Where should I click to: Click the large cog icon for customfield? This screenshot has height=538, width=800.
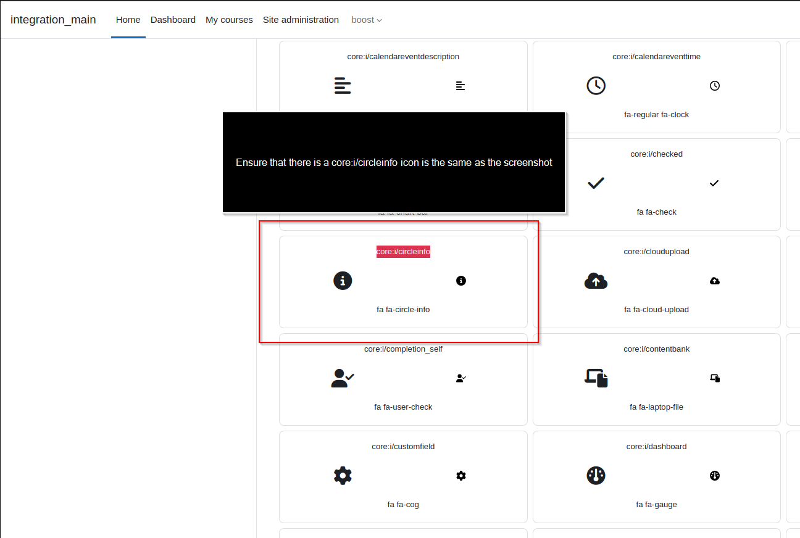(x=343, y=475)
